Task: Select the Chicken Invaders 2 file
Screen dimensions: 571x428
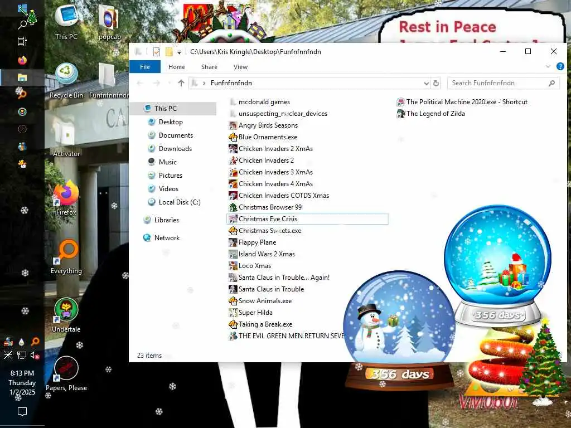Action: coord(261,160)
